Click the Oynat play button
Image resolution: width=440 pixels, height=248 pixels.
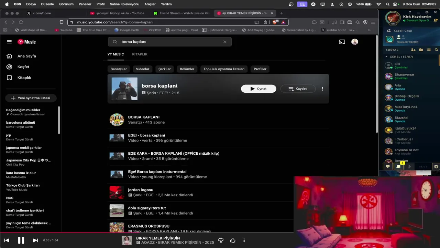(x=258, y=89)
